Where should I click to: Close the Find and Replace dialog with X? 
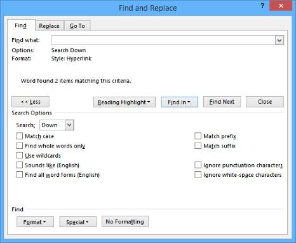[x=281, y=6]
